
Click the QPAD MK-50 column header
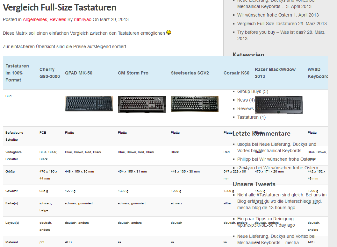79,73
